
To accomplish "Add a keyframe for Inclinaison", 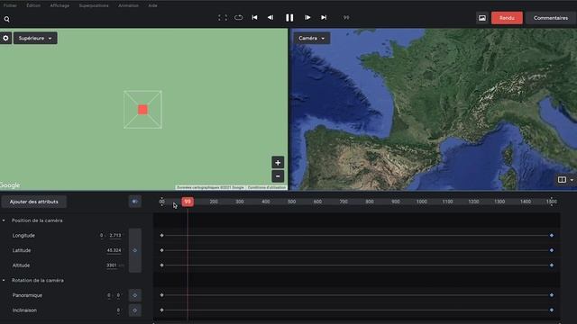I will 135,310.
